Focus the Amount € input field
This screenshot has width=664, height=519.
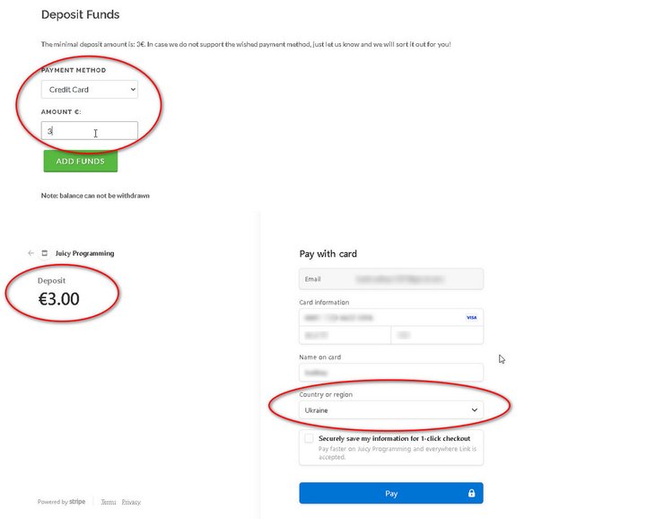coord(90,131)
